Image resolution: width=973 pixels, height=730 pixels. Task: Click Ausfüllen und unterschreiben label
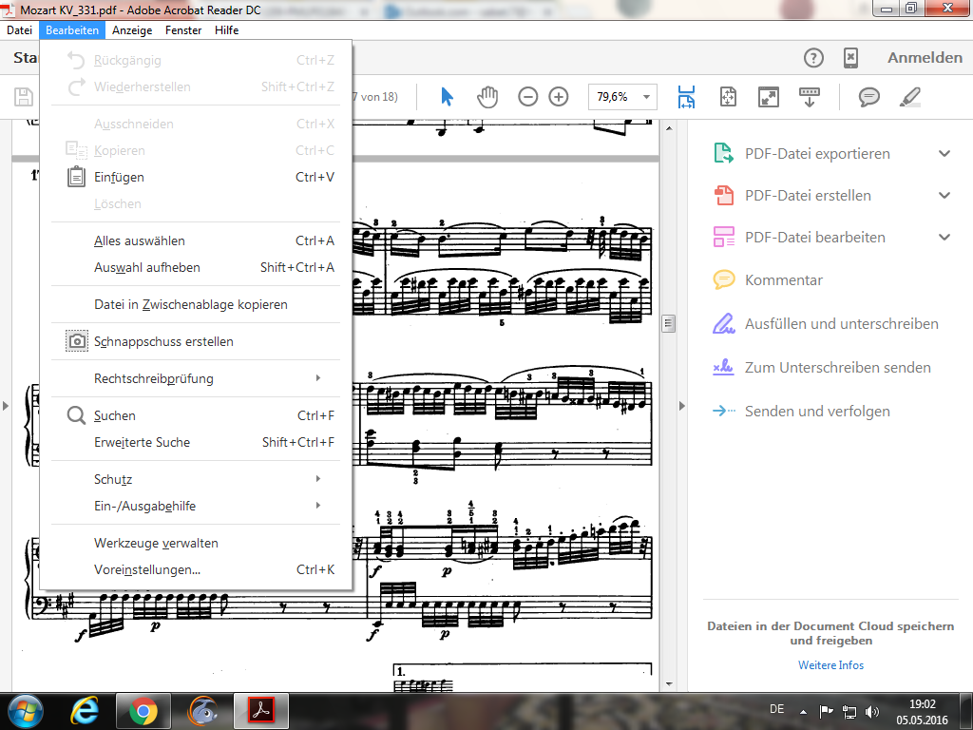(842, 324)
